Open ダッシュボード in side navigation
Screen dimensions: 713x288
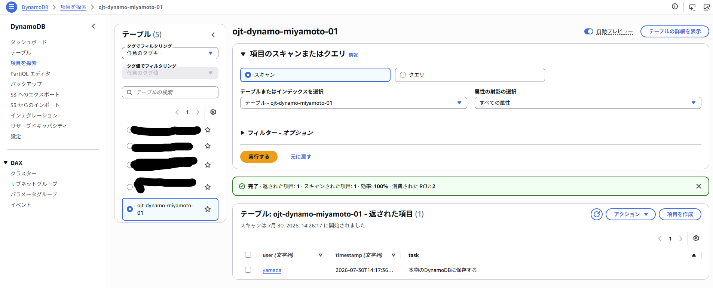point(29,42)
